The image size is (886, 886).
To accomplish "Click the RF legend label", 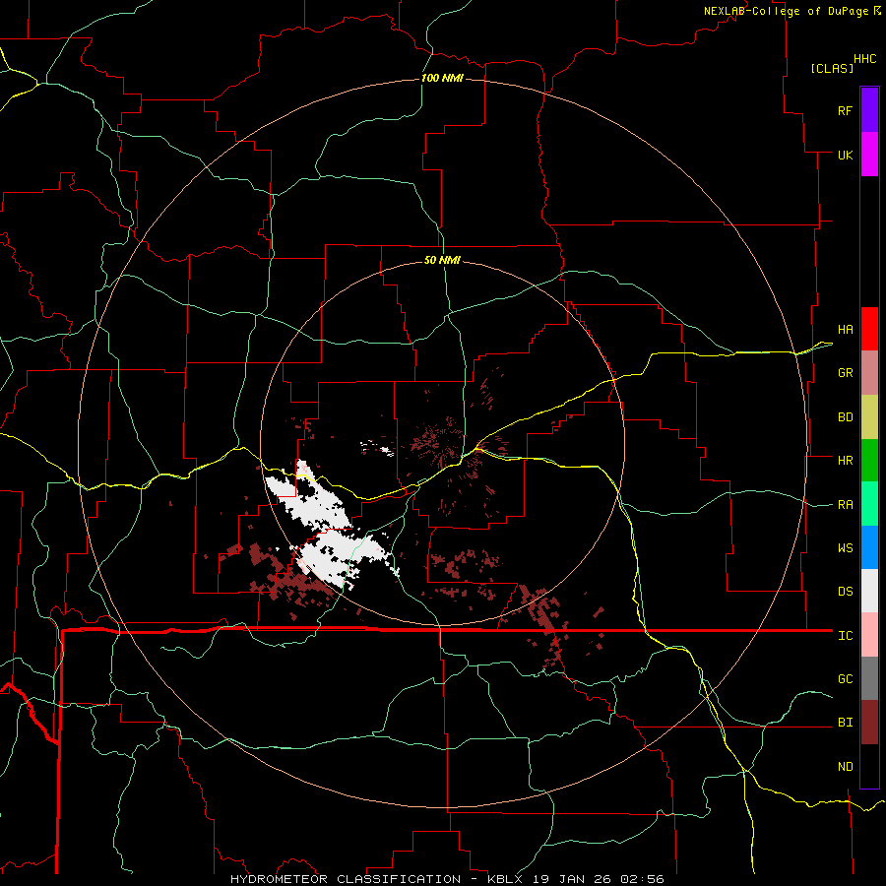I will (845, 110).
